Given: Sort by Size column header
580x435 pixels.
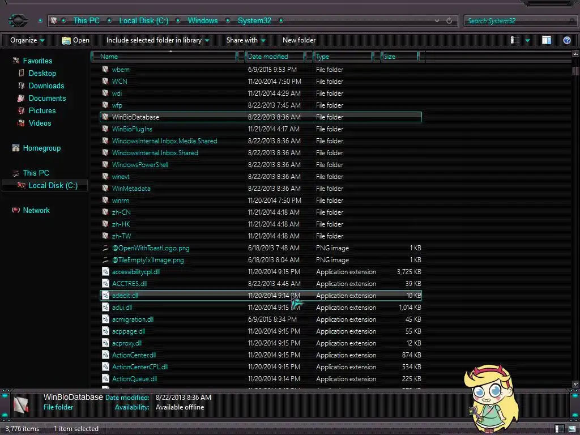Looking at the screenshot, I should point(400,57).
